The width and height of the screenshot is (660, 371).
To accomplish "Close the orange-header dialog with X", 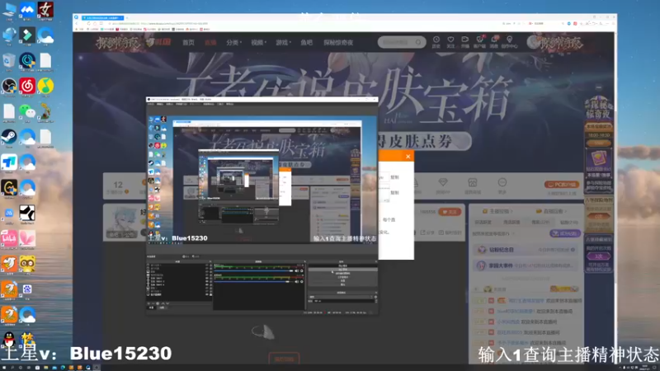I will click(x=408, y=157).
